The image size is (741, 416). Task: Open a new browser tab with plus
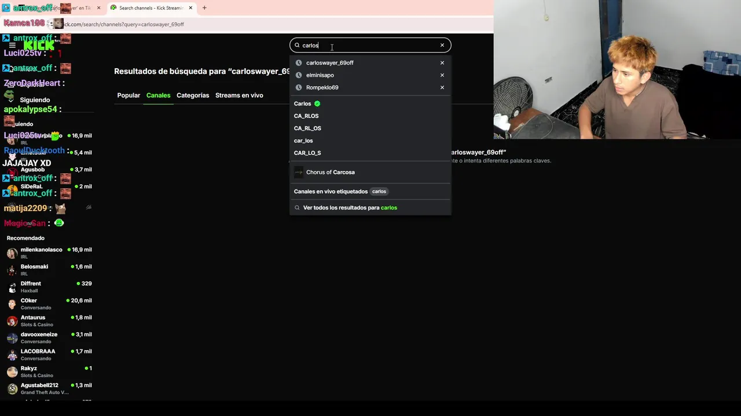204,8
